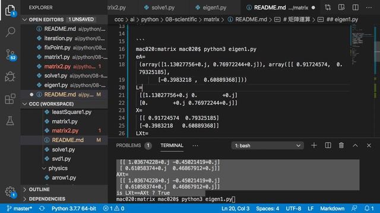Open the notifications bell
This screenshot has width=380, height=213.
(369, 208)
